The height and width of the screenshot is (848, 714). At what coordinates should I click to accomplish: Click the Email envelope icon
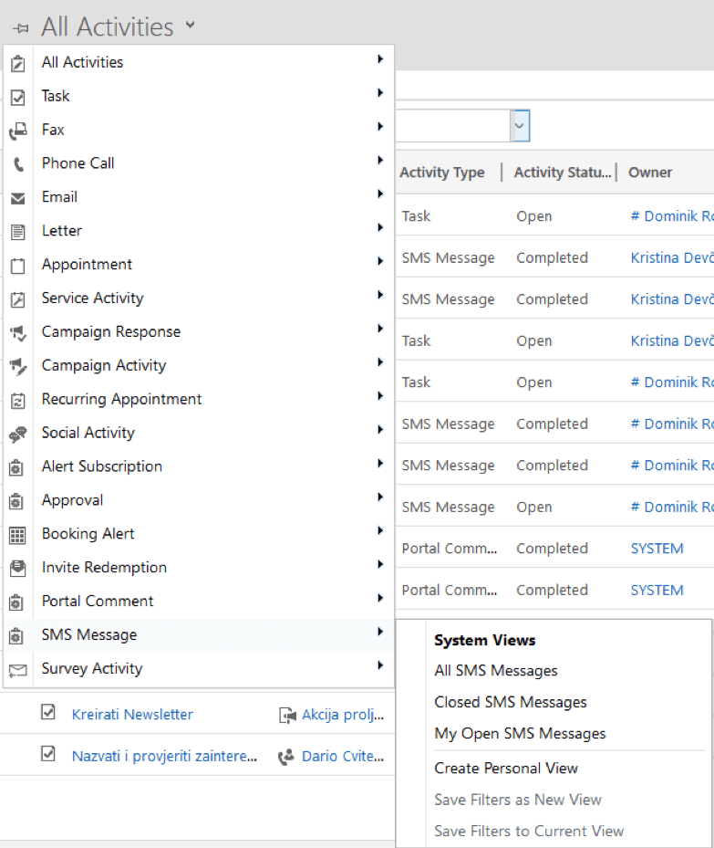coord(17,198)
